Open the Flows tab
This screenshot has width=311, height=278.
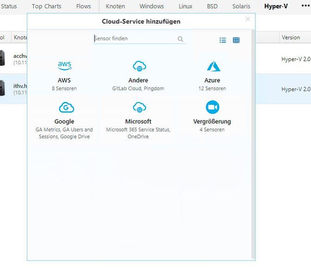(x=83, y=6)
